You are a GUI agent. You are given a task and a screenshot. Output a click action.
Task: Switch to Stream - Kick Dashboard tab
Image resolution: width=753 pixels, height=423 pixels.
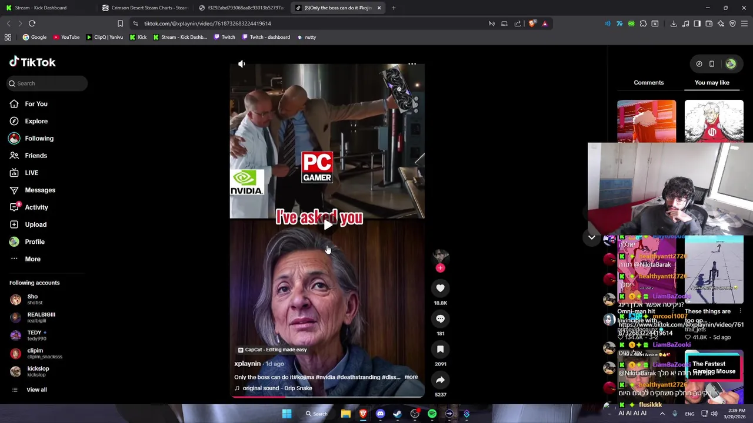coord(47,8)
